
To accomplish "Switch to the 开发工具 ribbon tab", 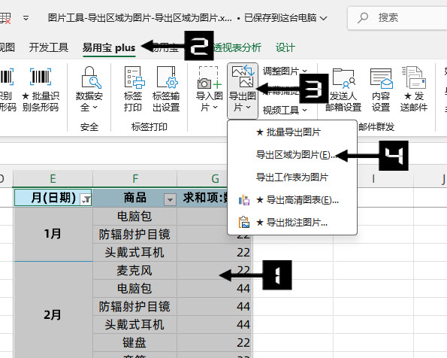I will click(49, 47).
